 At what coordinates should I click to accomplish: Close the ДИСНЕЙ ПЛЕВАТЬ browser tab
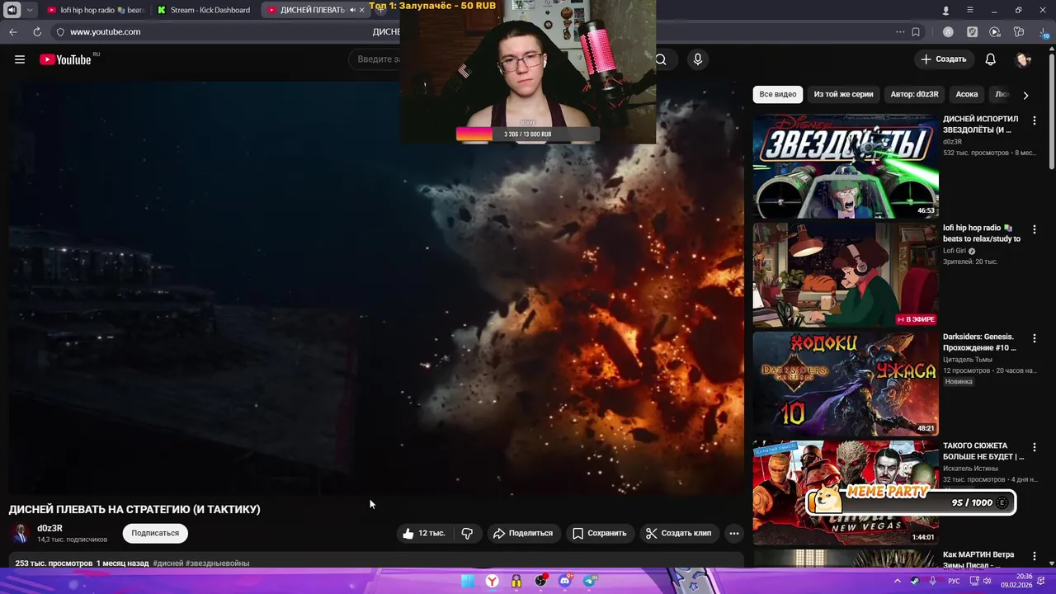361,10
